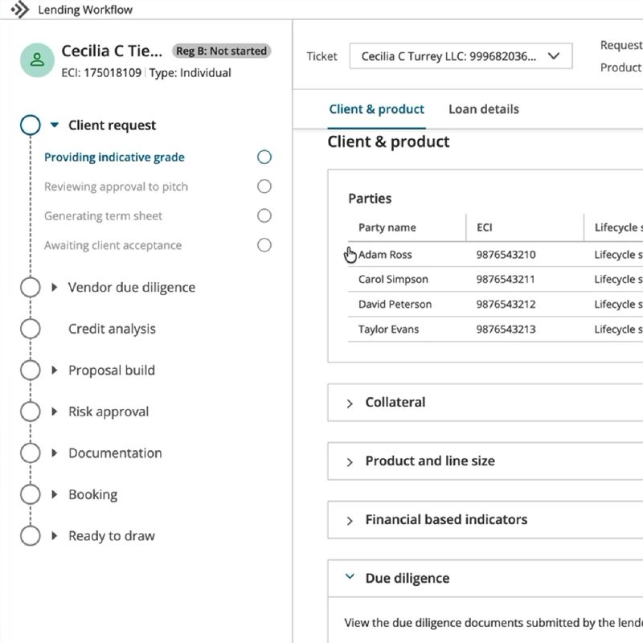This screenshot has width=643, height=643.
Task: Collapse the Due diligence section
Action: point(350,576)
